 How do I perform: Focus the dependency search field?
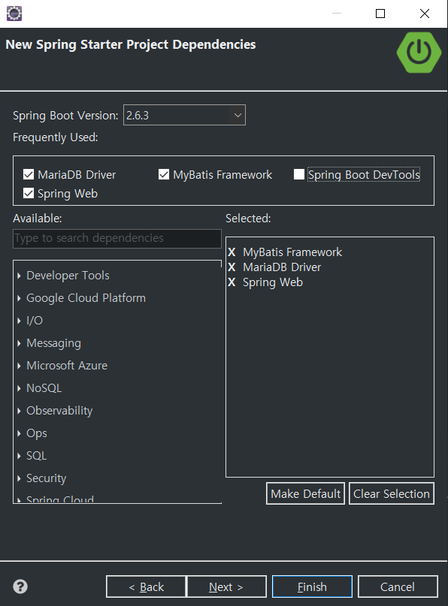coord(117,239)
